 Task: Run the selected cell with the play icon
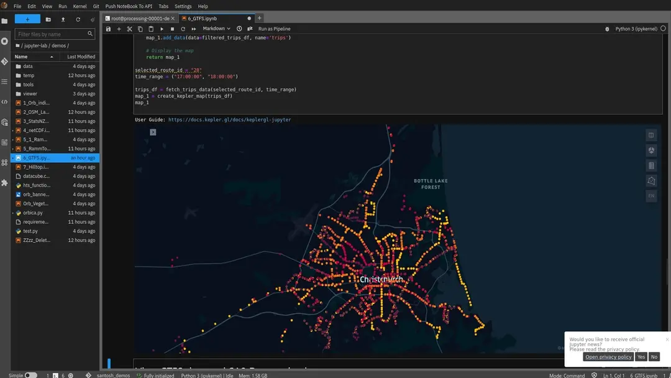162,29
